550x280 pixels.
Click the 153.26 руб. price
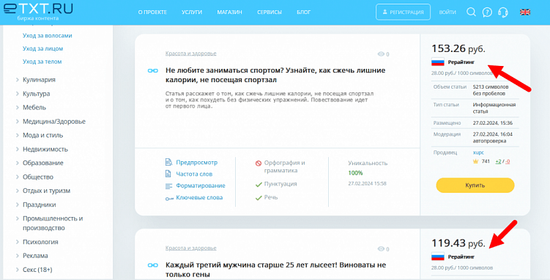coord(458,48)
